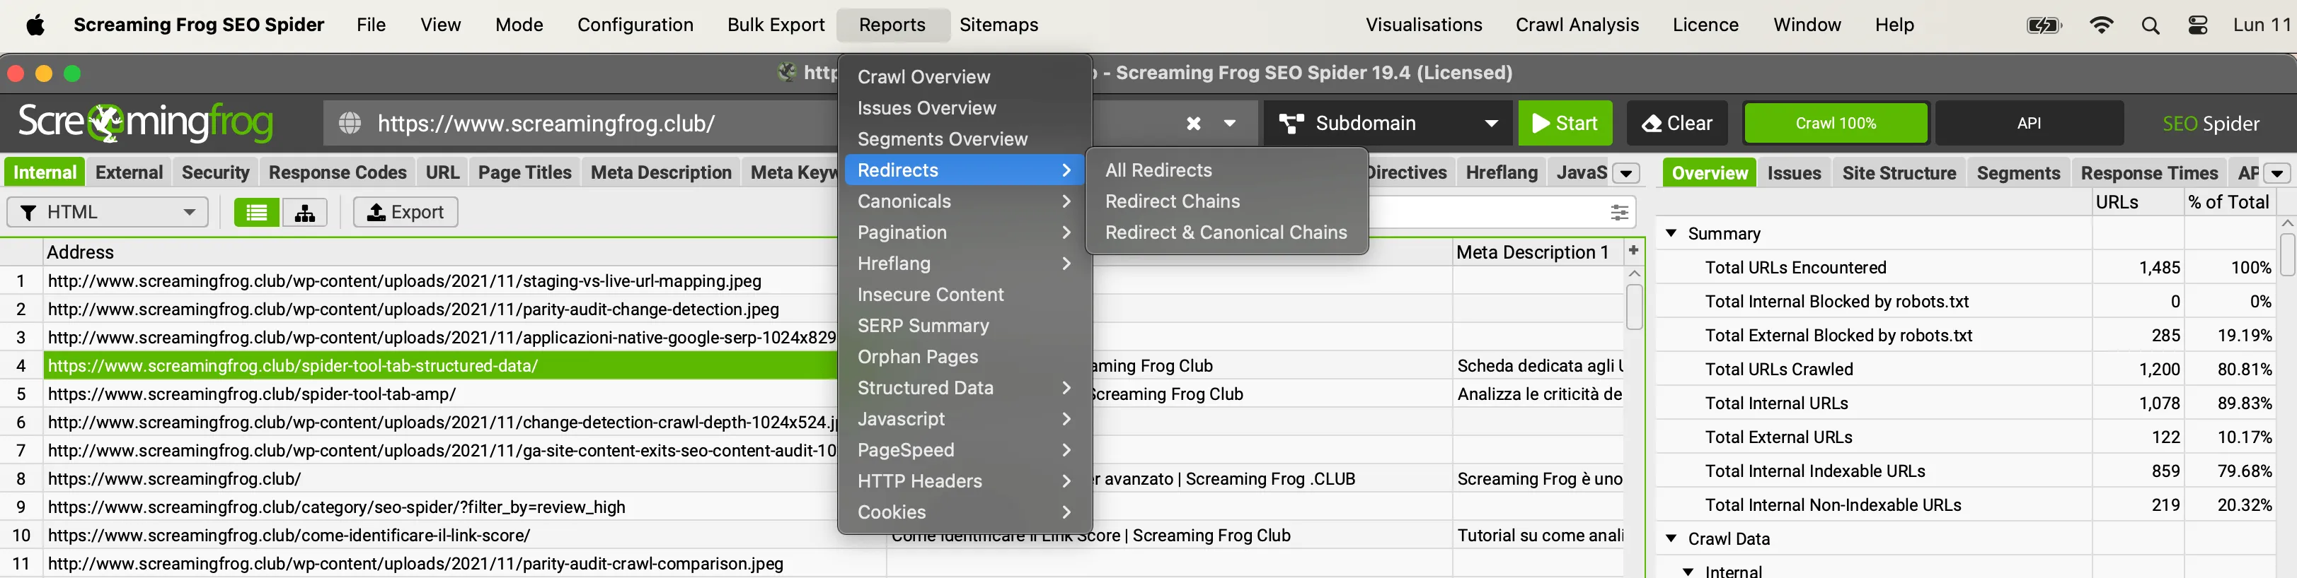Switch to the Response Codes tab

coord(337,173)
